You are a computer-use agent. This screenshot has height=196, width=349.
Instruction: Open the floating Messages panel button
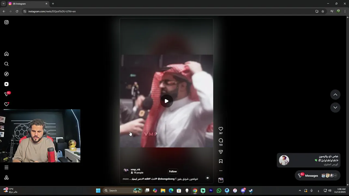[x=317, y=176]
